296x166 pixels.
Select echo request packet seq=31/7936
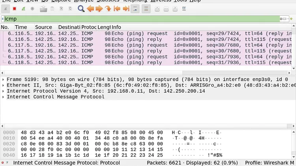(146, 57)
